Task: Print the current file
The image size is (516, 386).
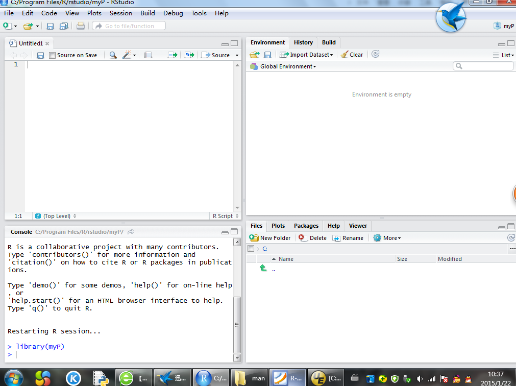Action: coord(80,26)
